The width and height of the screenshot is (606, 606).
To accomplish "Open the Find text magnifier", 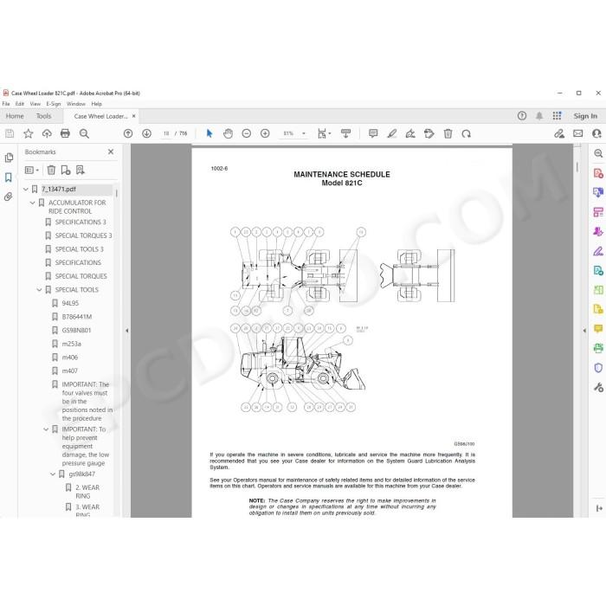I will (x=84, y=133).
